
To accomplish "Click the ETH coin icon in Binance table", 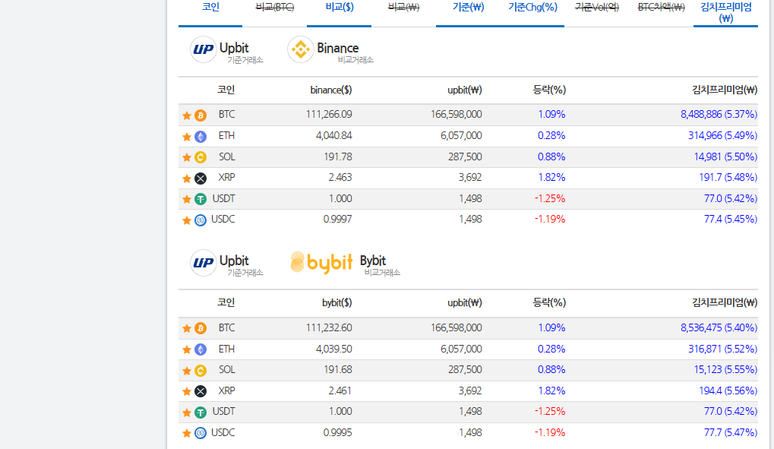I will click(x=201, y=137).
